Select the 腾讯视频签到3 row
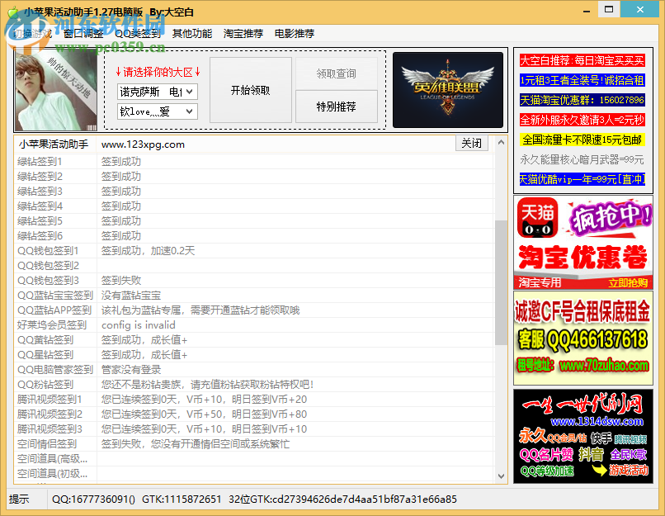665x516 pixels. [x=253, y=429]
